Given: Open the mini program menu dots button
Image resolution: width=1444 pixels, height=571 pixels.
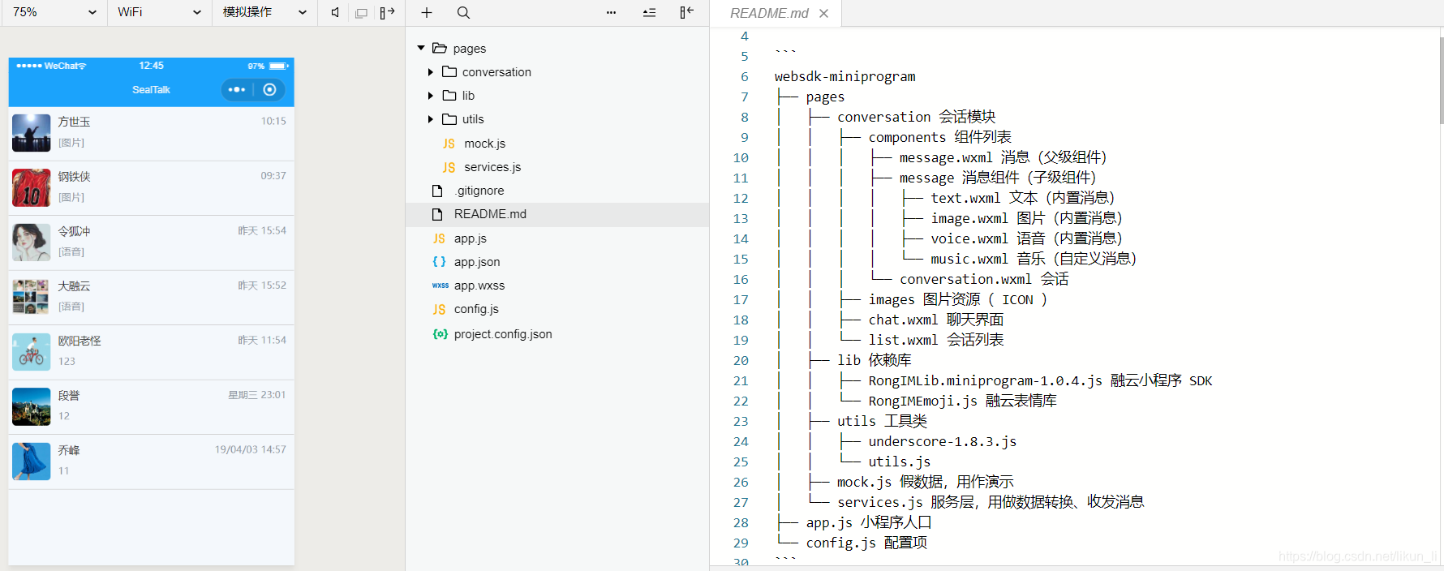Looking at the screenshot, I should [x=237, y=89].
